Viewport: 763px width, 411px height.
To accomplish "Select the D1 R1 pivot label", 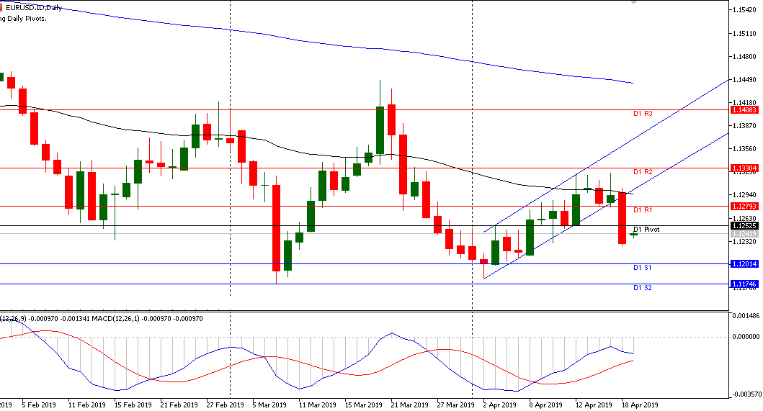I will pyautogui.click(x=643, y=210).
